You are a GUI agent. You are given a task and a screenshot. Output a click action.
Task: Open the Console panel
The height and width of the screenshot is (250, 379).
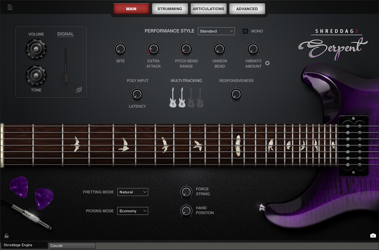tap(71, 245)
